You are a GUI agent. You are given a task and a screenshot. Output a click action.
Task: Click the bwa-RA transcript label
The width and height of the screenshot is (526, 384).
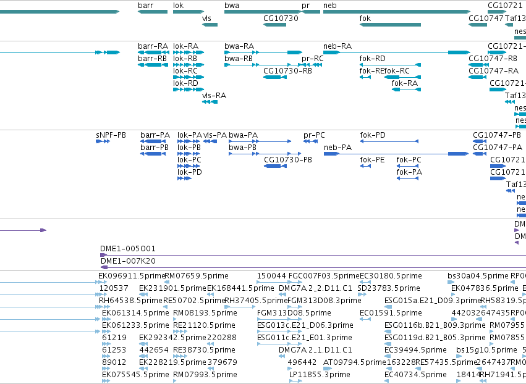[x=239, y=46]
